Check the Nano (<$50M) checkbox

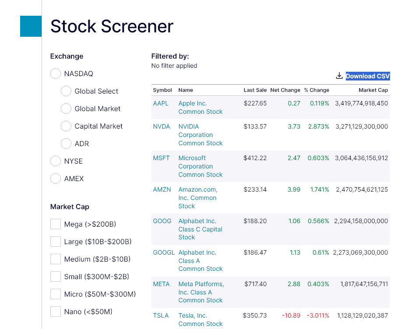pyautogui.click(x=56, y=311)
